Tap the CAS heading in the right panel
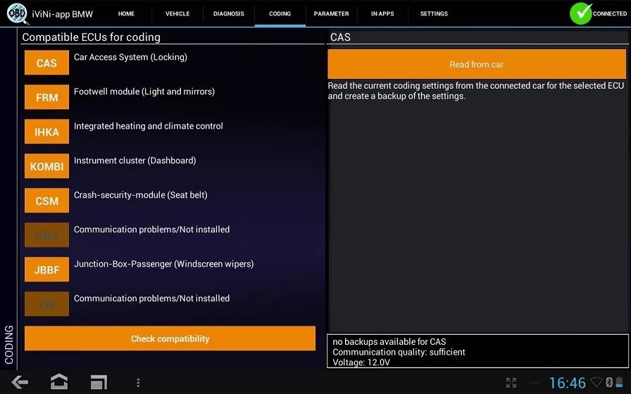The width and height of the screenshot is (631, 394). pyautogui.click(x=340, y=37)
